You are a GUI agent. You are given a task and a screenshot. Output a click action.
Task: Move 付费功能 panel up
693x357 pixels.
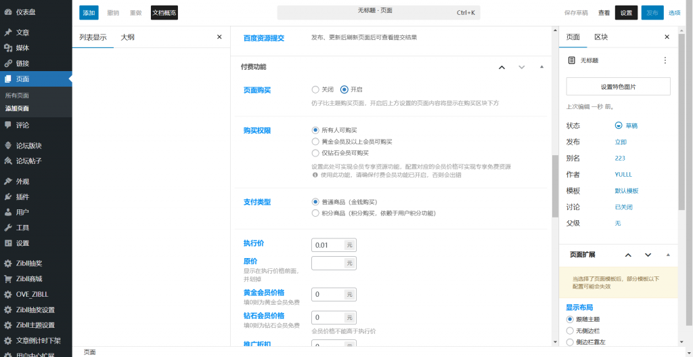[x=501, y=67]
